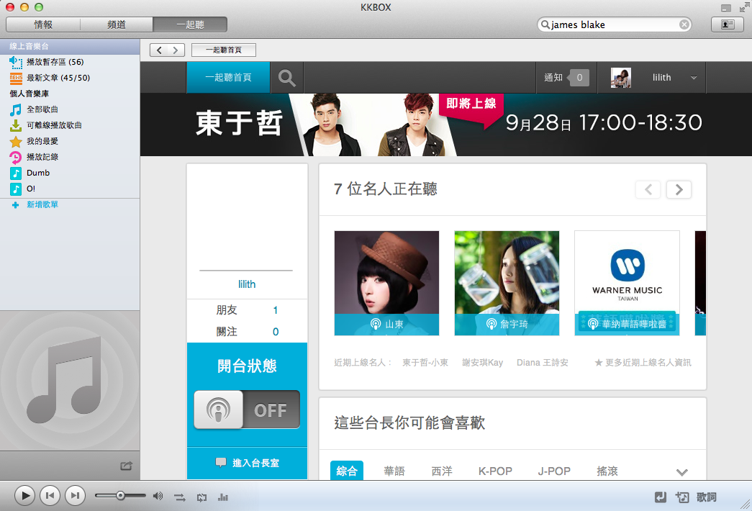Click the 謝安琪Kay link
Screen dimensions: 752x511
coord(482,363)
